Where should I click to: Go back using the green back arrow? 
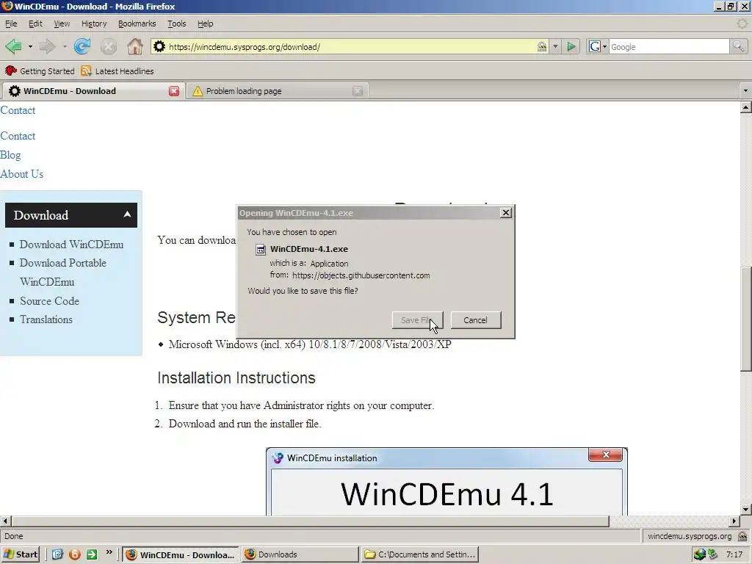pyautogui.click(x=13, y=46)
